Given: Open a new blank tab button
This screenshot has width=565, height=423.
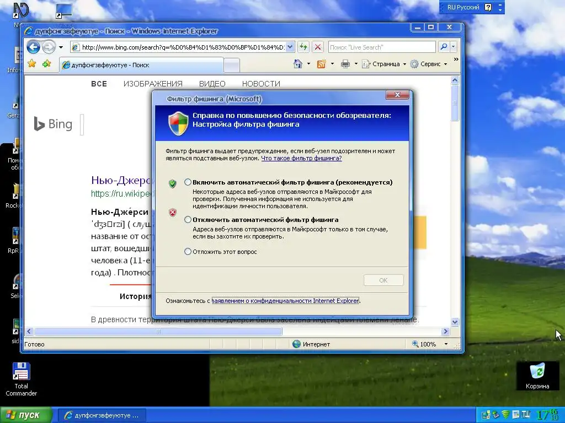Looking at the screenshot, I should click(x=232, y=65).
